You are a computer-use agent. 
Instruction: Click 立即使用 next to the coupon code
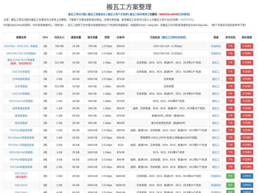pos(184,14)
